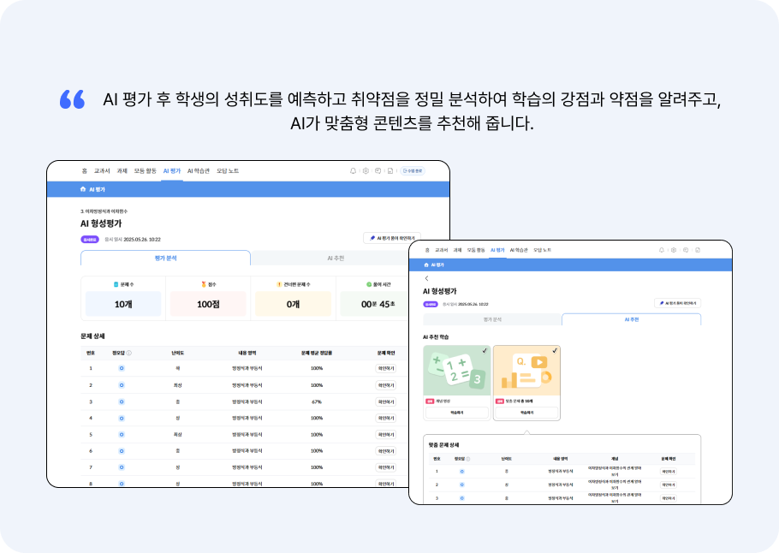Toggle the checkmark on green math card
The image size is (779, 553).
pyautogui.click(x=485, y=351)
